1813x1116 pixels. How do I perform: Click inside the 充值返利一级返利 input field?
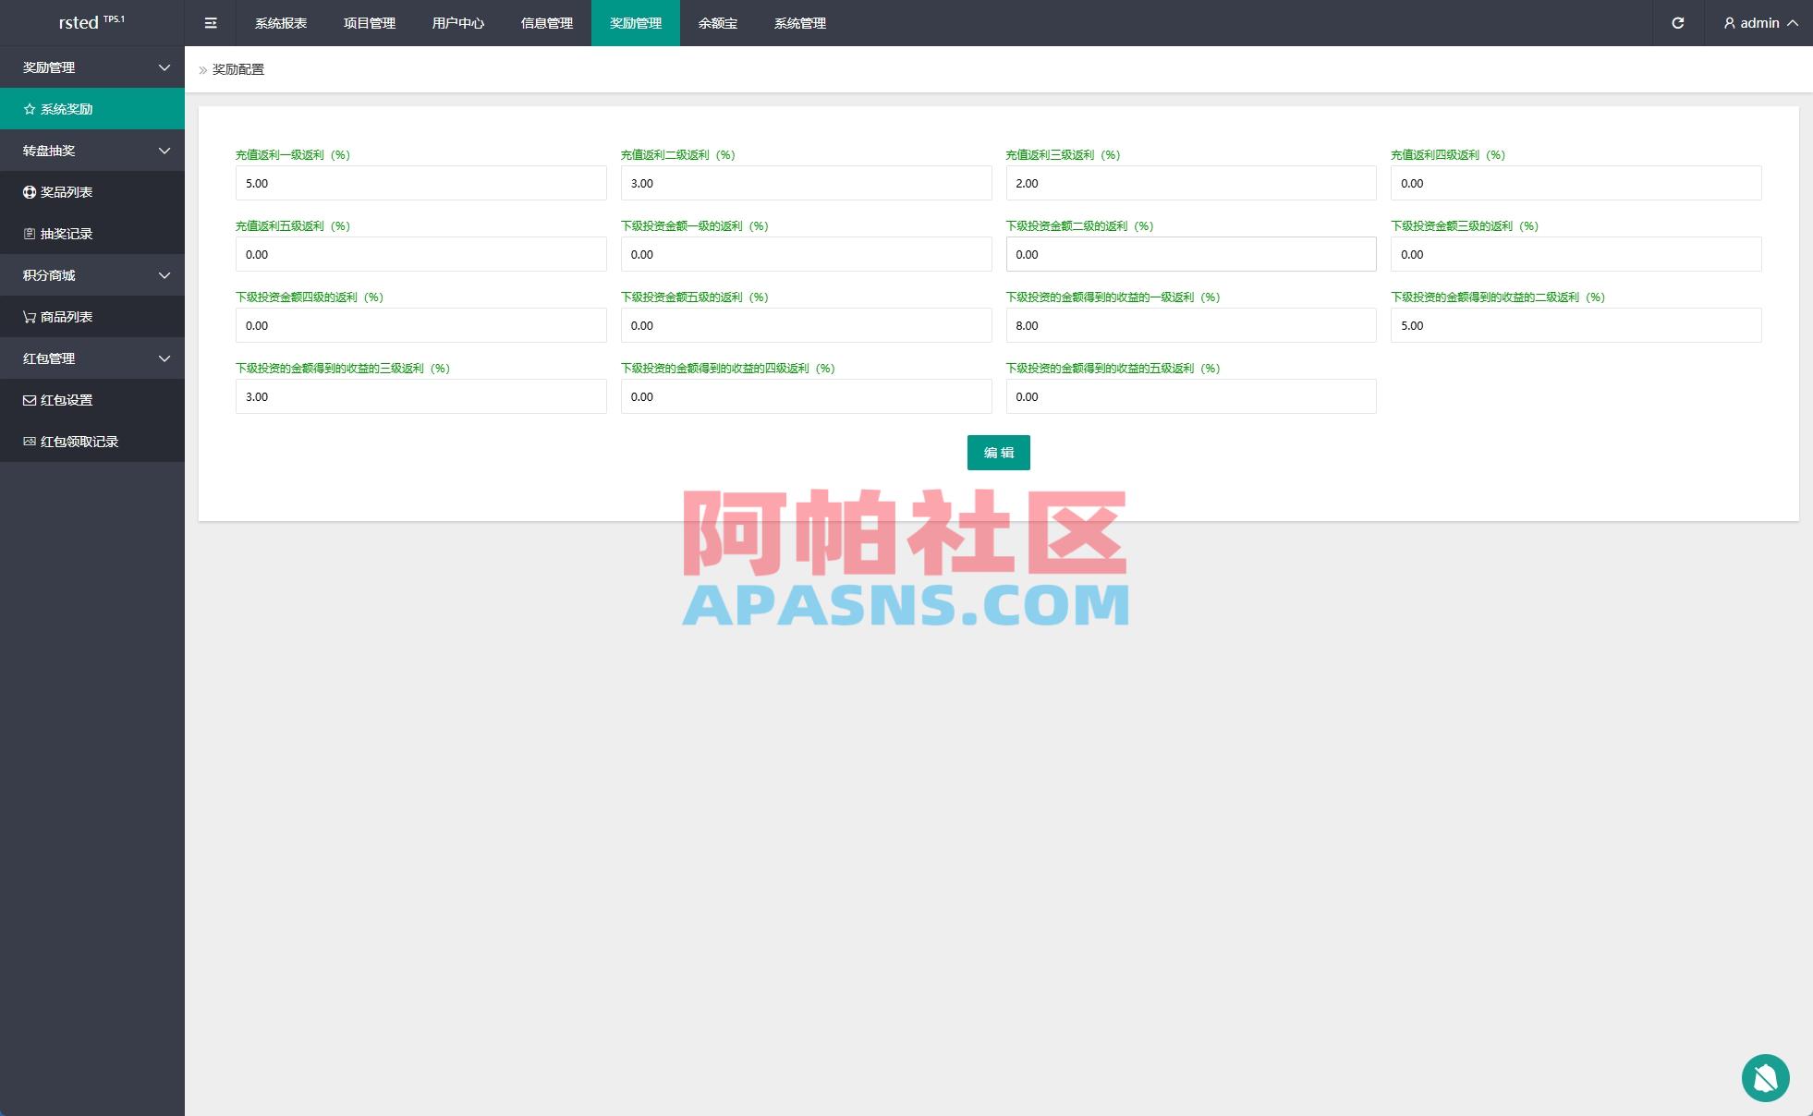(421, 183)
